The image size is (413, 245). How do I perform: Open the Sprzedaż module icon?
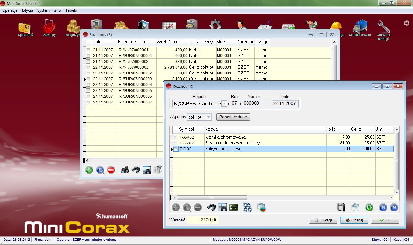pos(26,27)
